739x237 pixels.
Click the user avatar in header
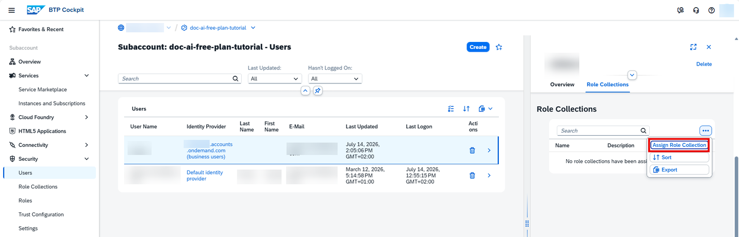(x=727, y=10)
